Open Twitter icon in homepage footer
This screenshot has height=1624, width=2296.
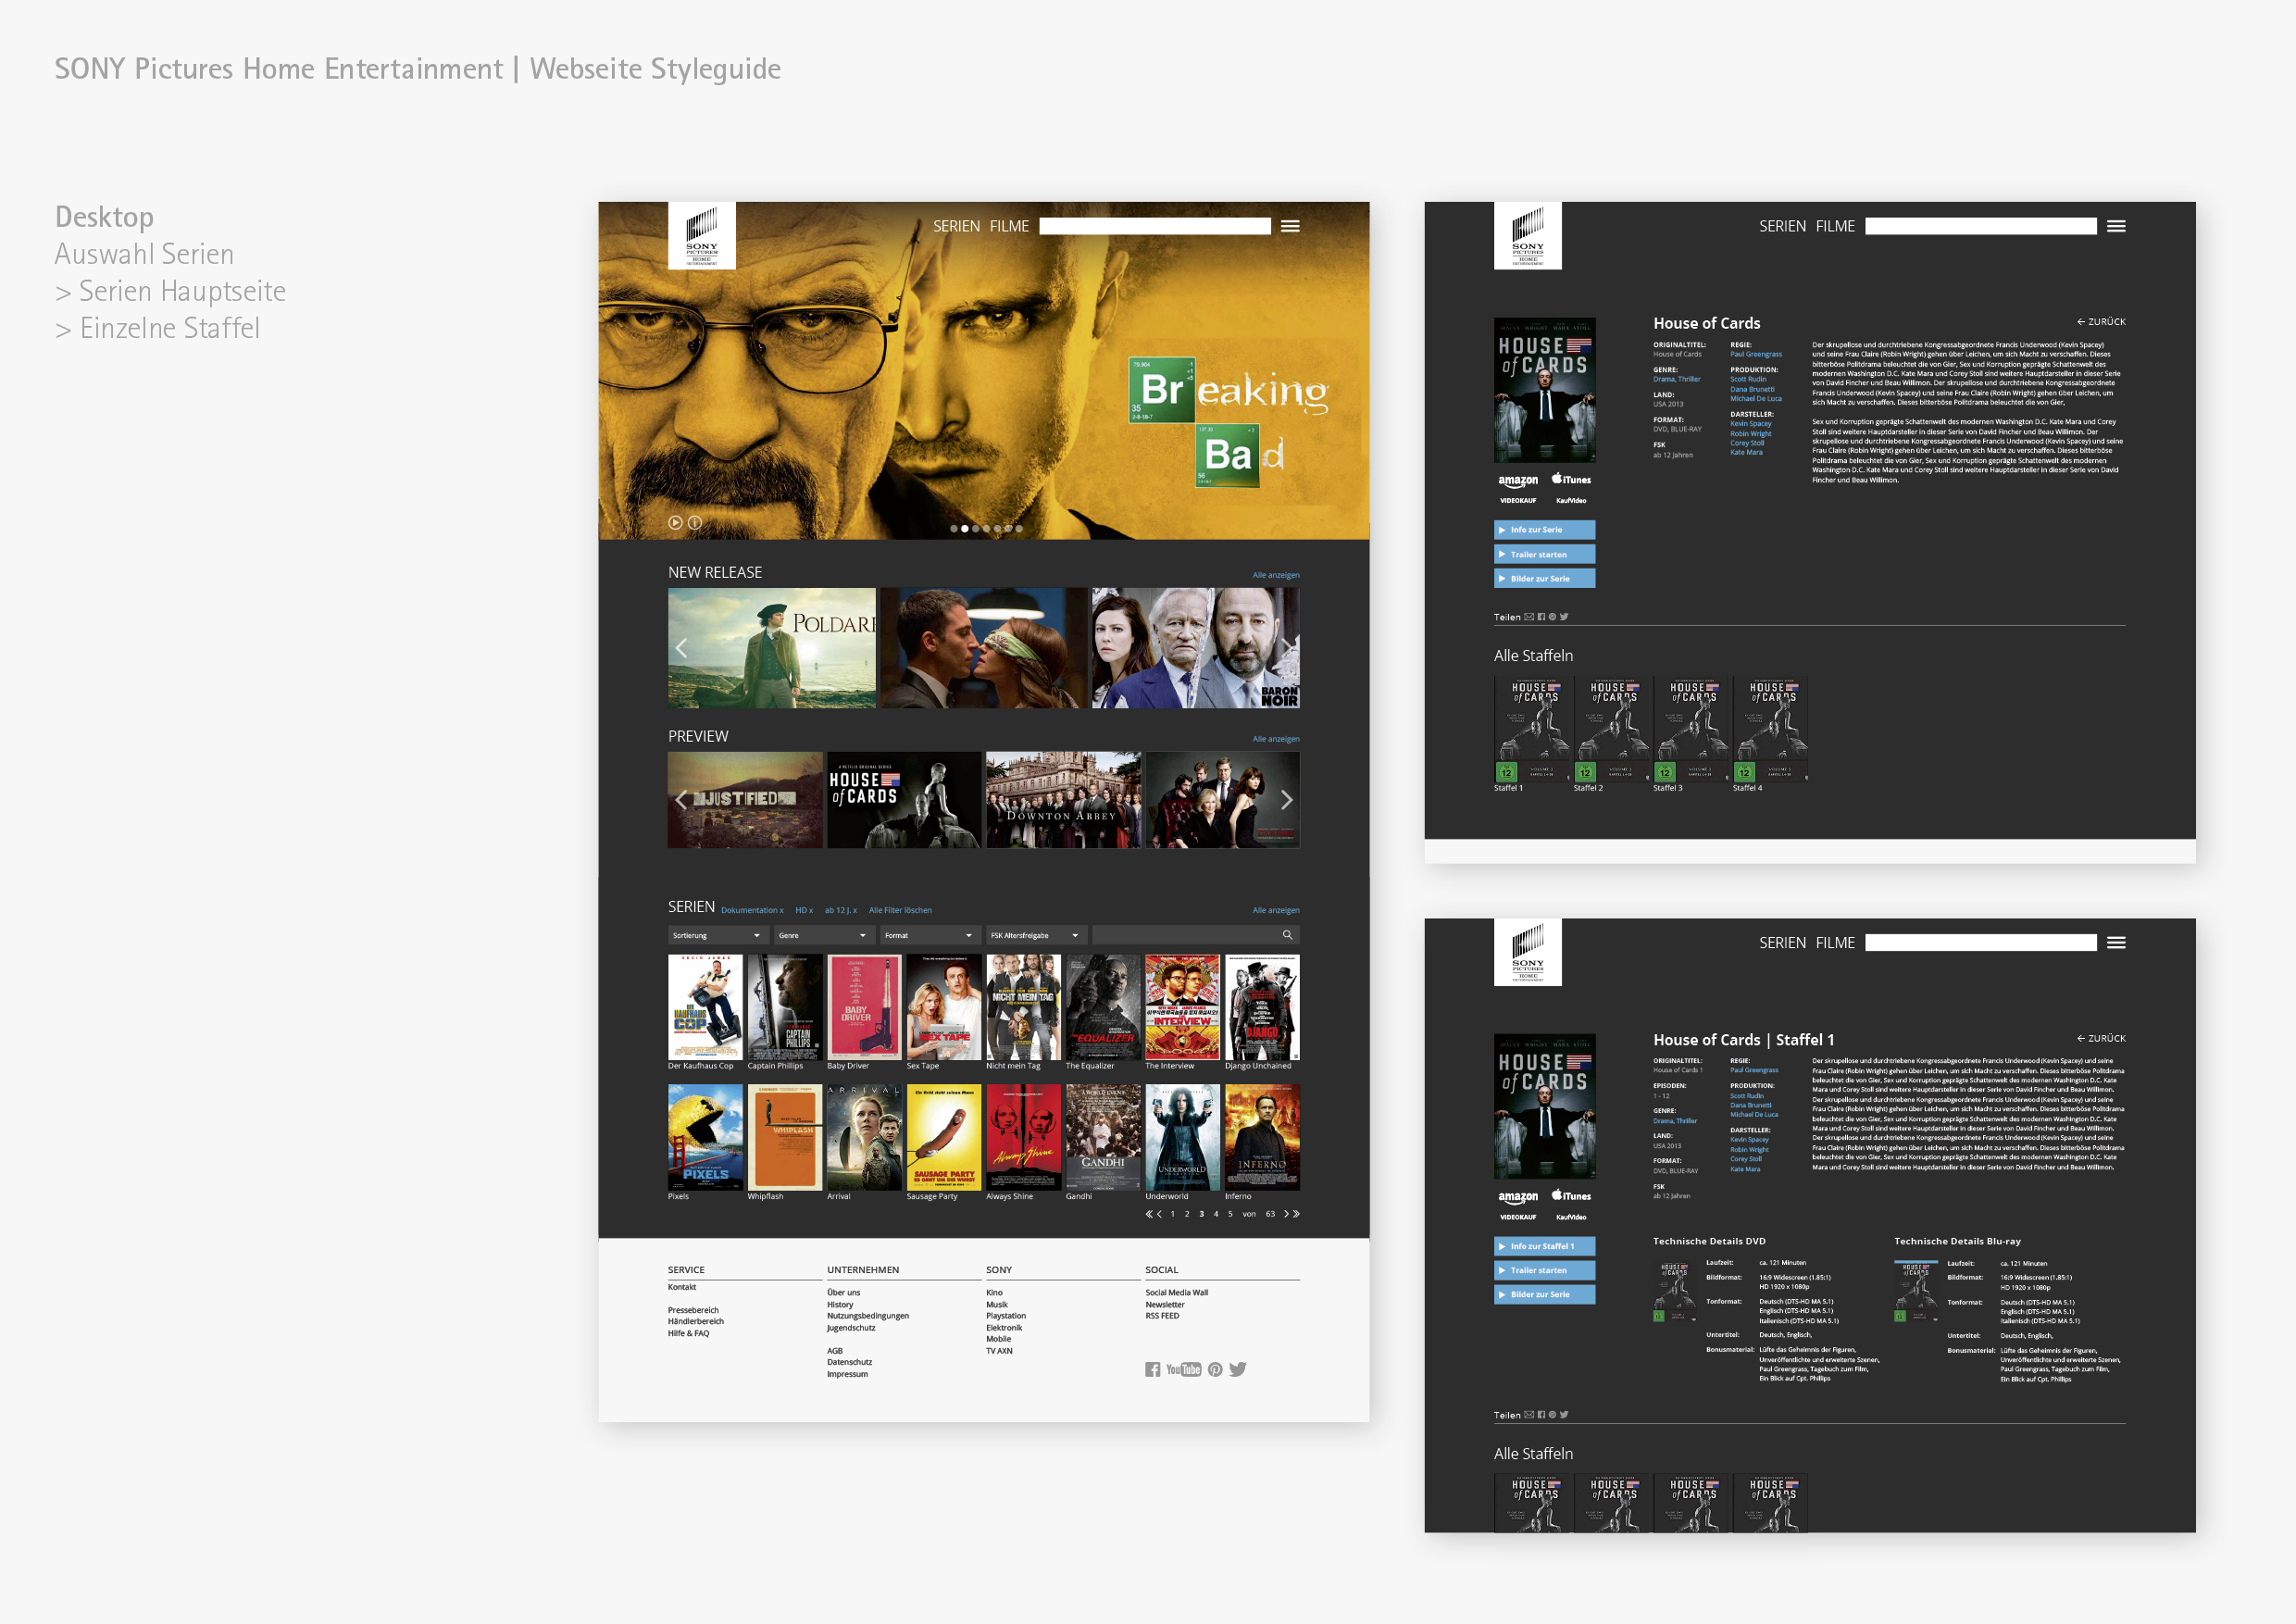point(1238,1369)
